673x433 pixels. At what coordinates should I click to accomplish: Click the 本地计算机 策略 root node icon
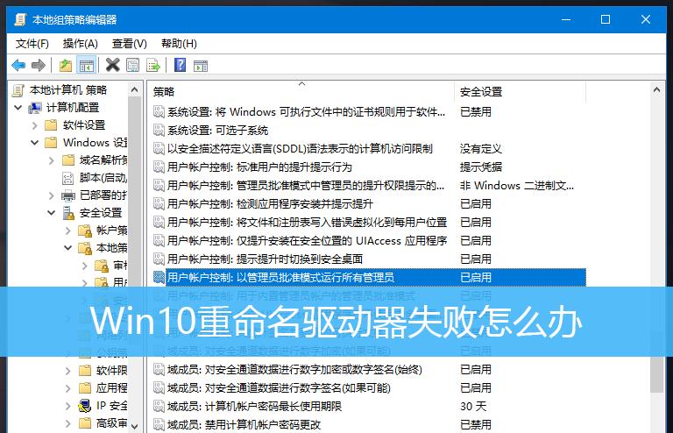[18, 90]
